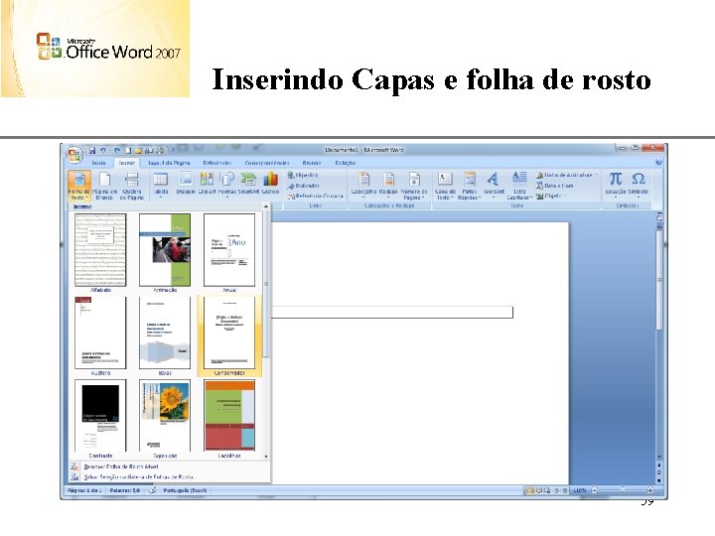Click Linha de Assinatura button
The width and height of the screenshot is (715, 536).
(x=566, y=175)
